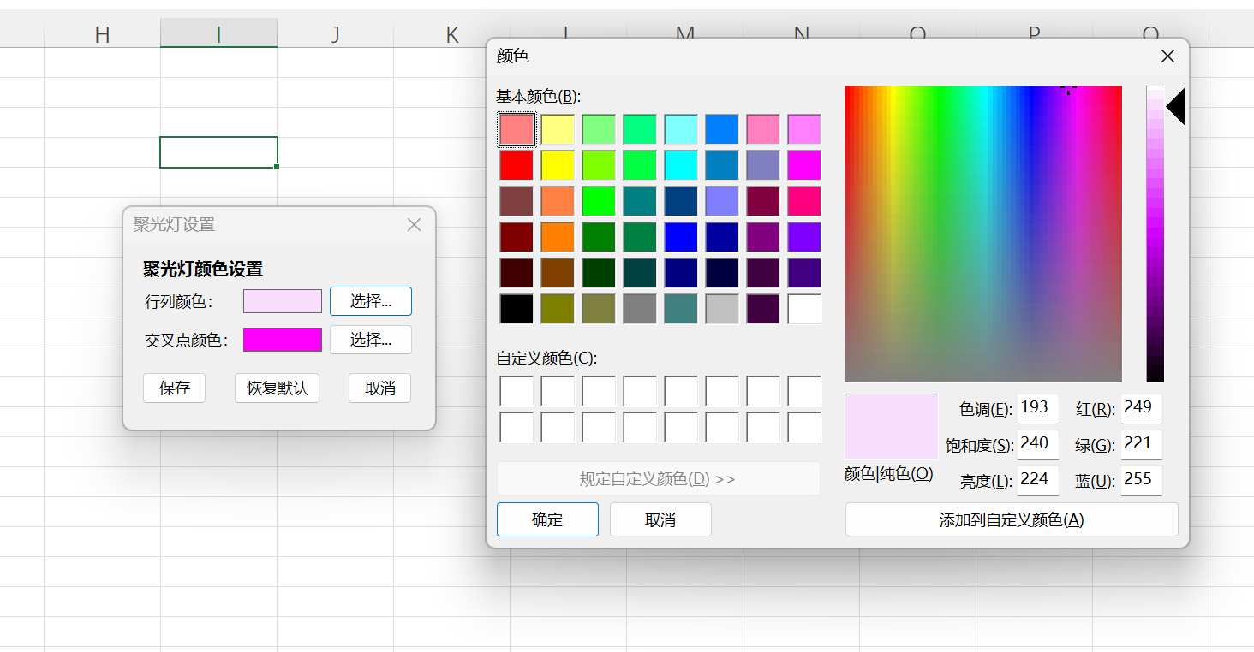Choose the pure blue basic color swatch
Screen dimensions: 1254x652
pos(681,237)
